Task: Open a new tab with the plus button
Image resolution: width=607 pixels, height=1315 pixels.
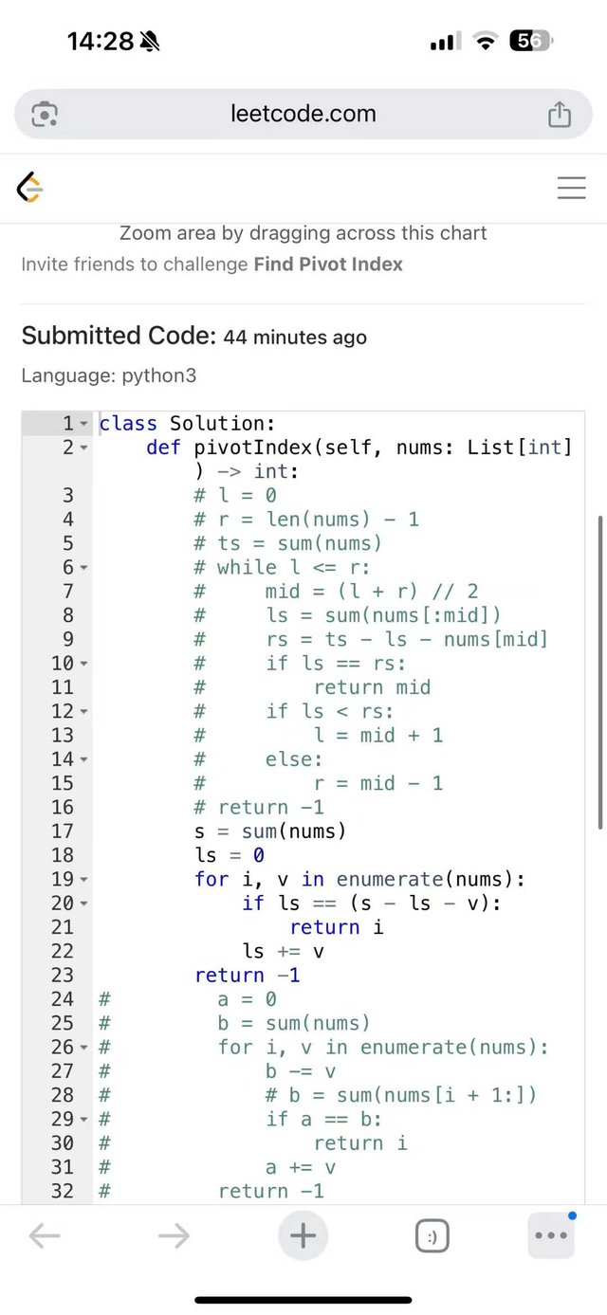Action: [303, 1235]
